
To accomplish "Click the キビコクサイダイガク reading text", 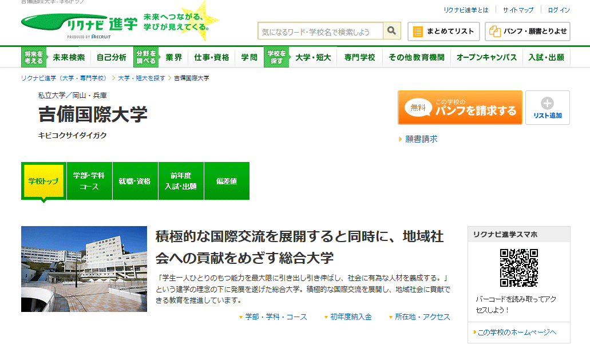I will (x=72, y=136).
